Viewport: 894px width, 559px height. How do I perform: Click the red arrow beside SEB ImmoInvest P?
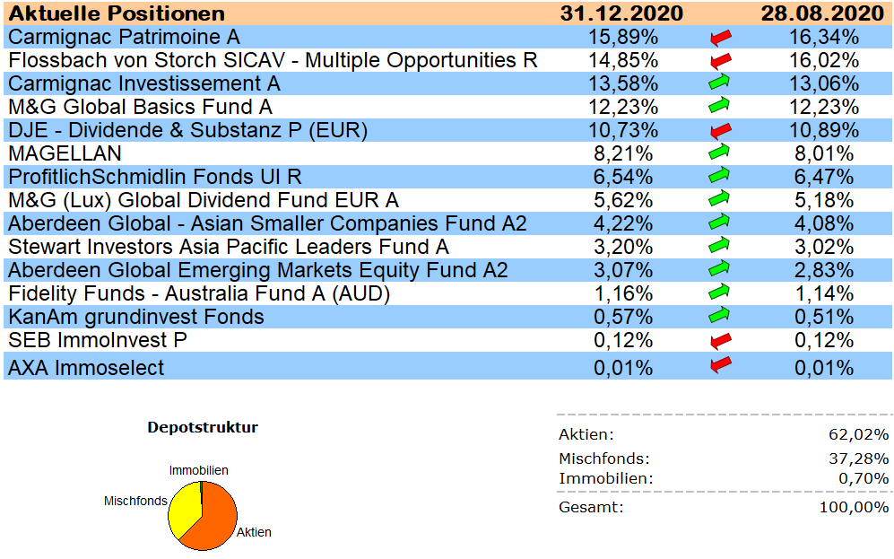pyautogui.click(x=720, y=340)
